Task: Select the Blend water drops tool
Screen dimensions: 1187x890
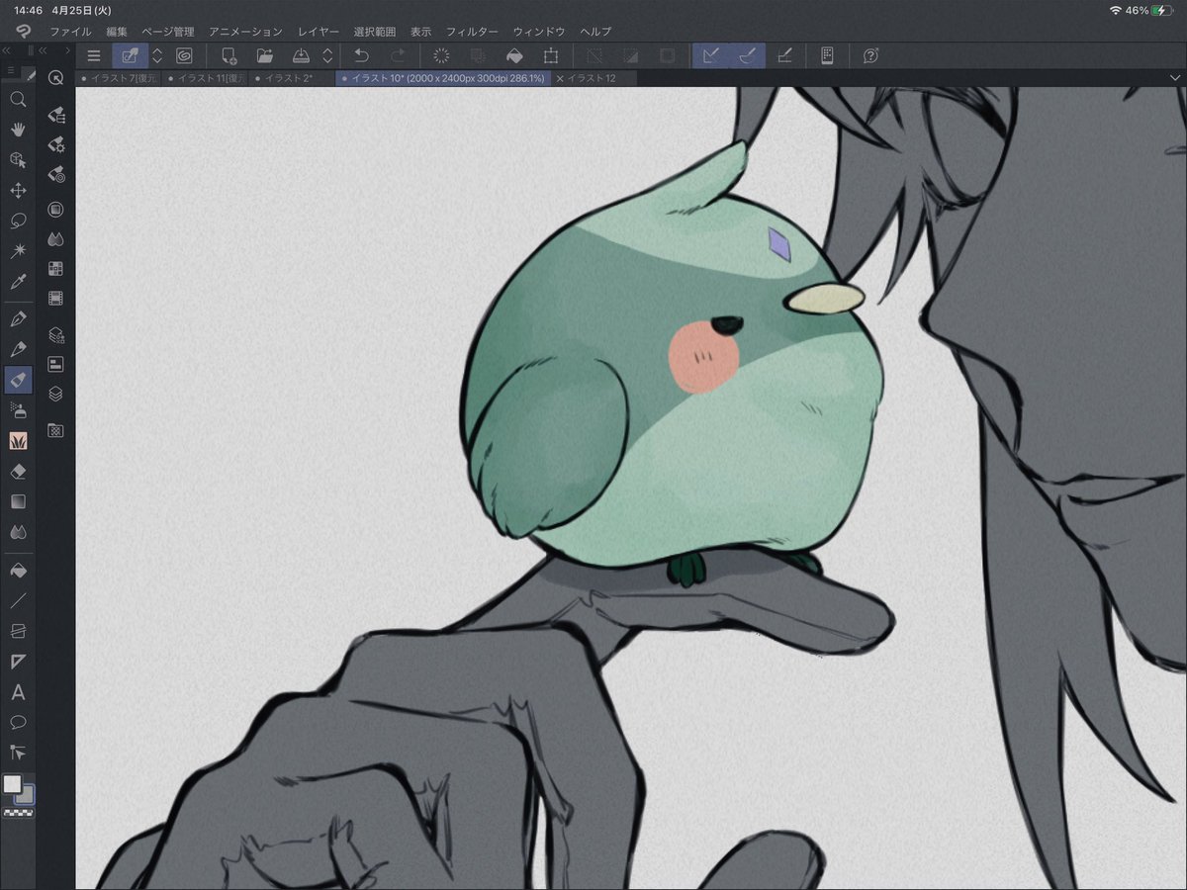Action: coord(18,532)
